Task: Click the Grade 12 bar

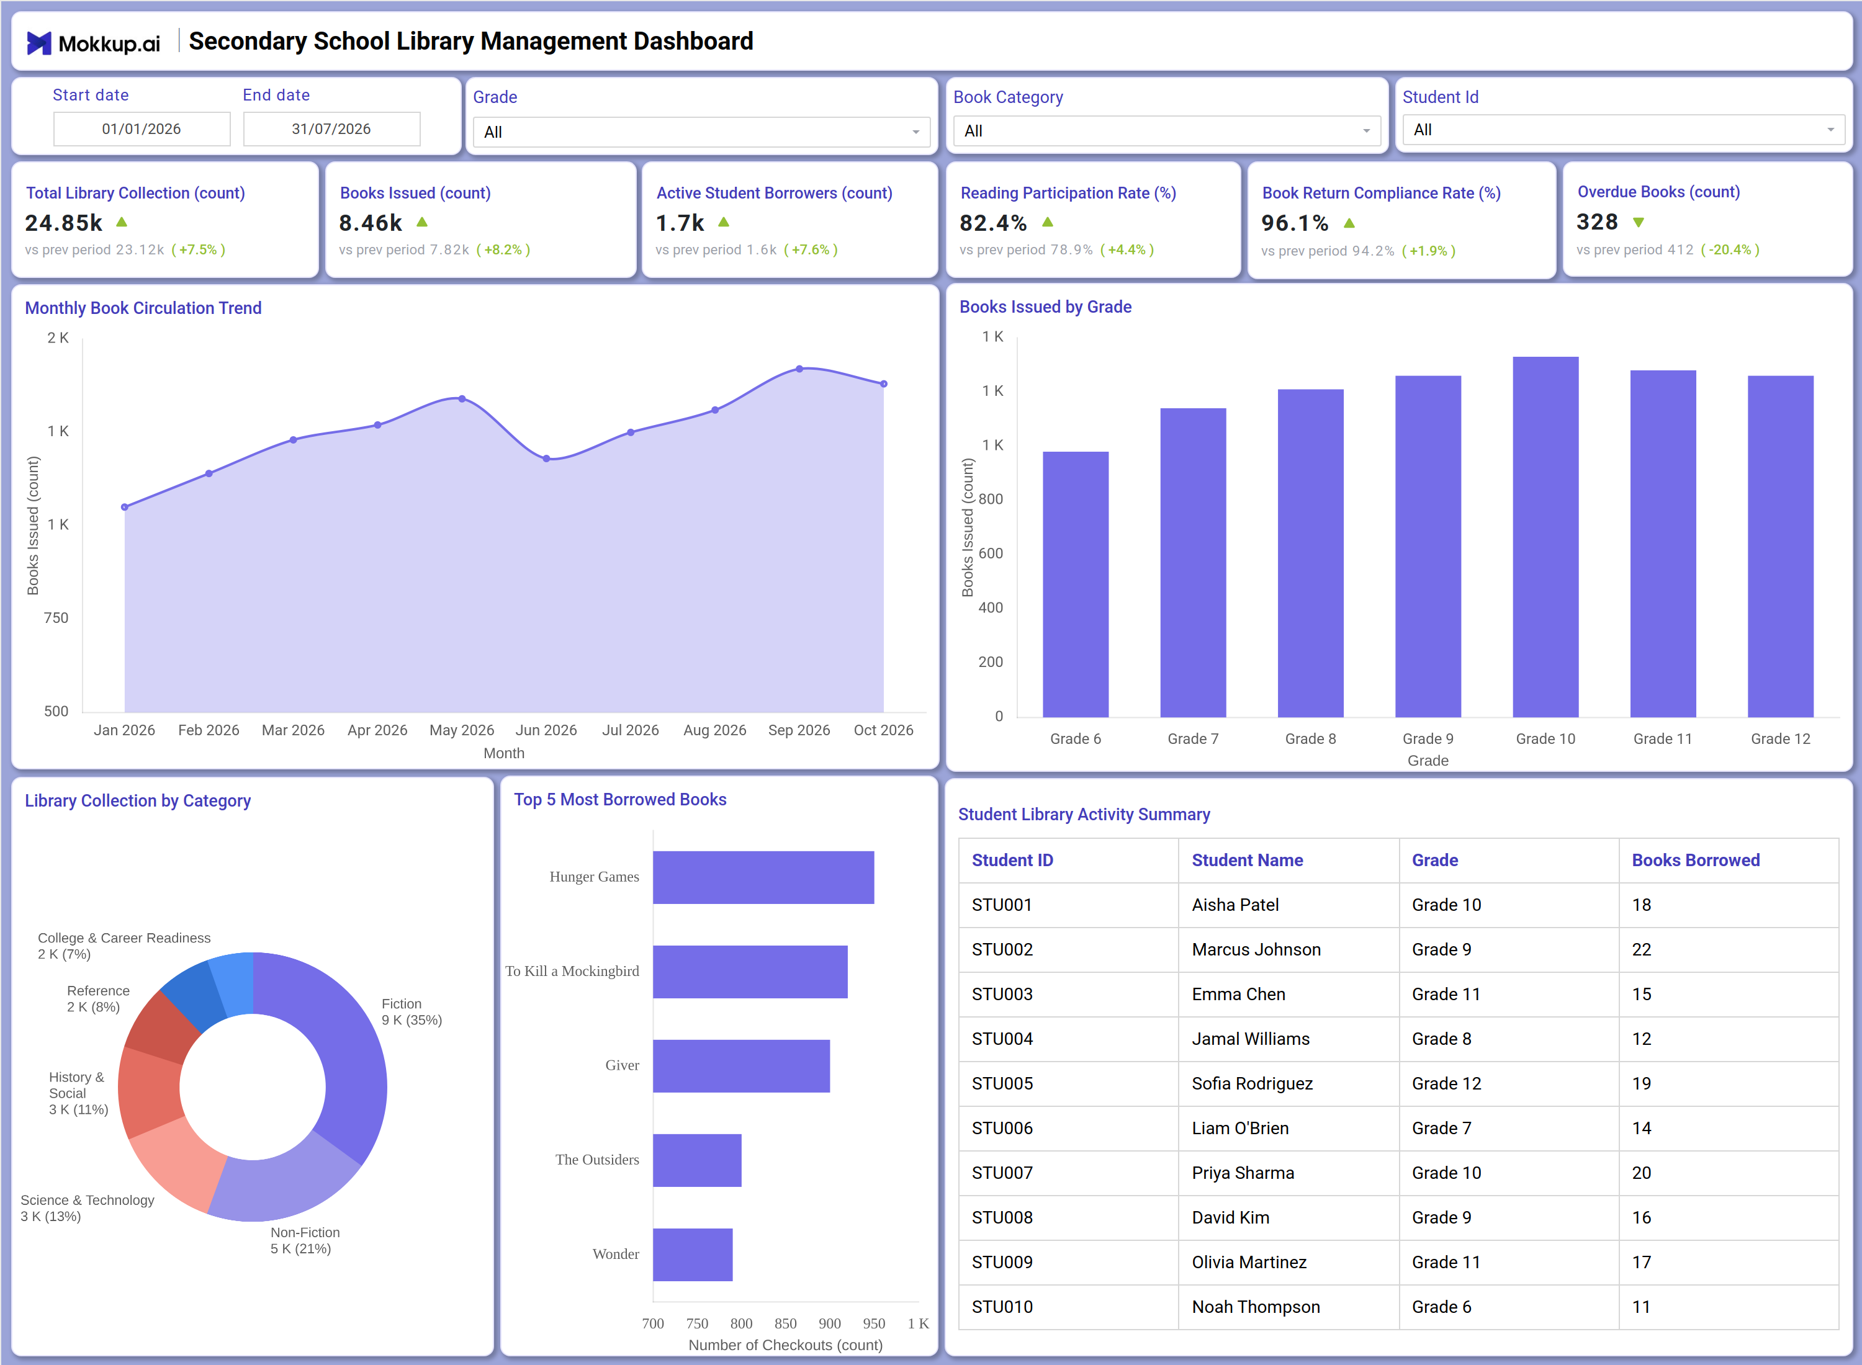Action: pos(1780,546)
